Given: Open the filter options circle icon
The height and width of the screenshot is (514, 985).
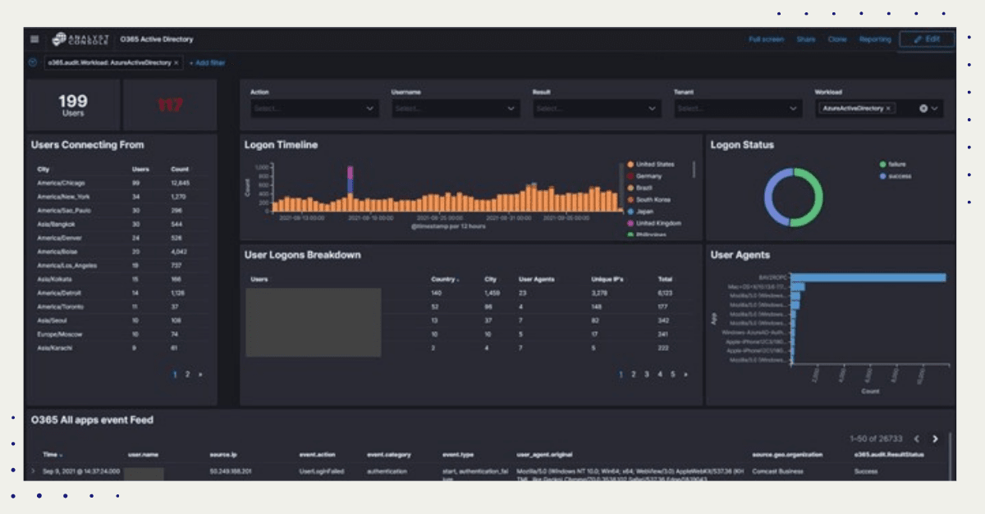Looking at the screenshot, I should (x=33, y=62).
